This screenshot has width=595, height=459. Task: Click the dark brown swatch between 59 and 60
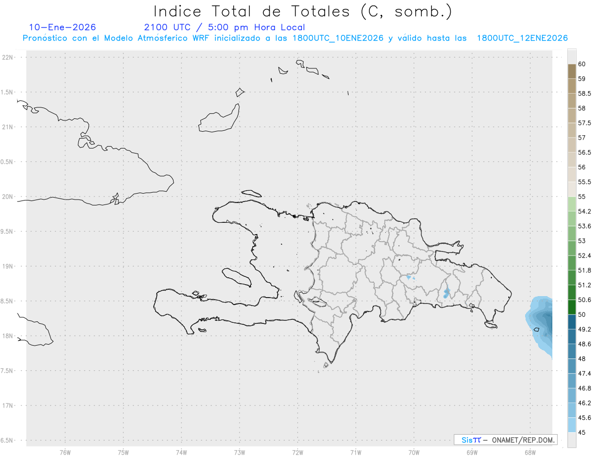[572, 71]
